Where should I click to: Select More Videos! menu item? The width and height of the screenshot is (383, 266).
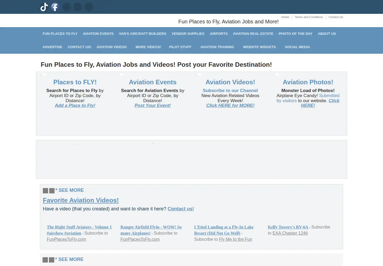click(x=148, y=47)
